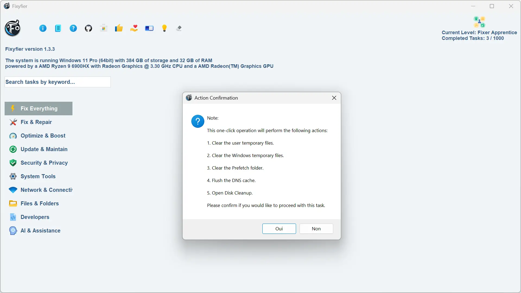Decline the action with Non button
Viewport: 521px width, 293px height.
(316, 229)
